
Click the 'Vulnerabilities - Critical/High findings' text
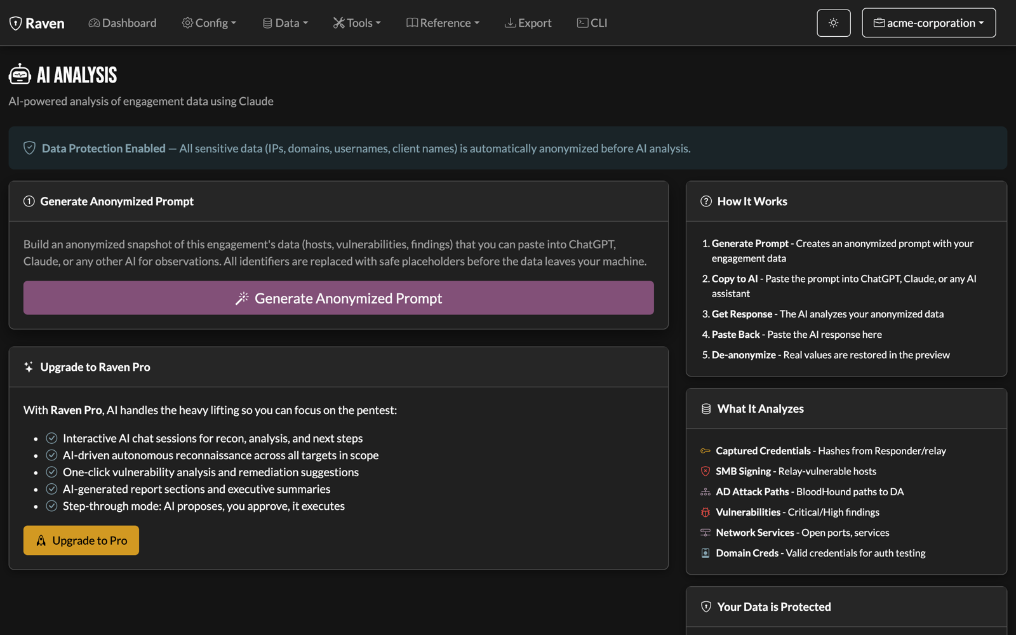[x=798, y=512]
